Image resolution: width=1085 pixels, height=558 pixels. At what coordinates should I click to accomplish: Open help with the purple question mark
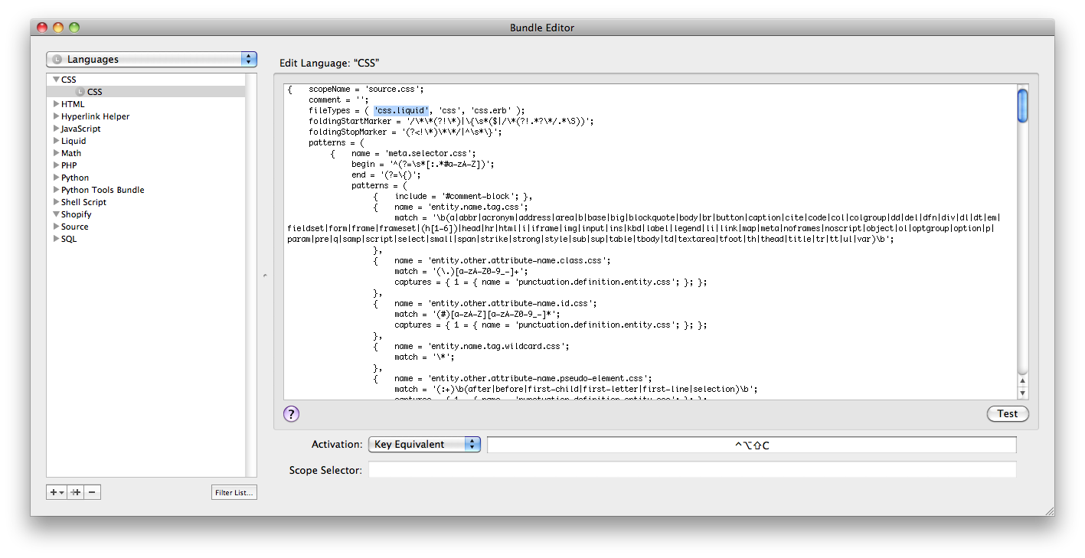pyautogui.click(x=291, y=414)
